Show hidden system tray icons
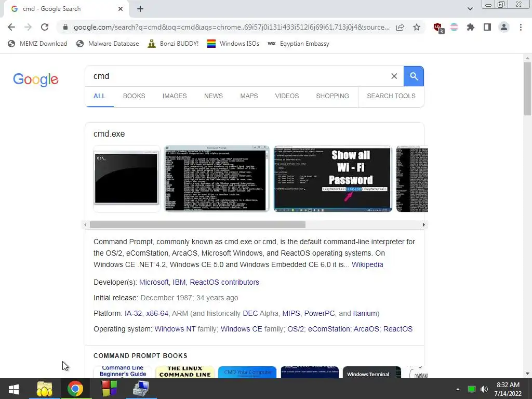The image size is (532, 399). point(458,389)
